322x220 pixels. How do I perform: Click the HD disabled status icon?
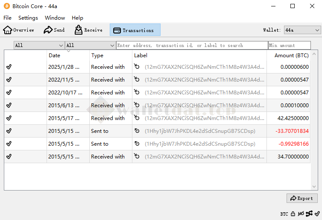point(301,214)
